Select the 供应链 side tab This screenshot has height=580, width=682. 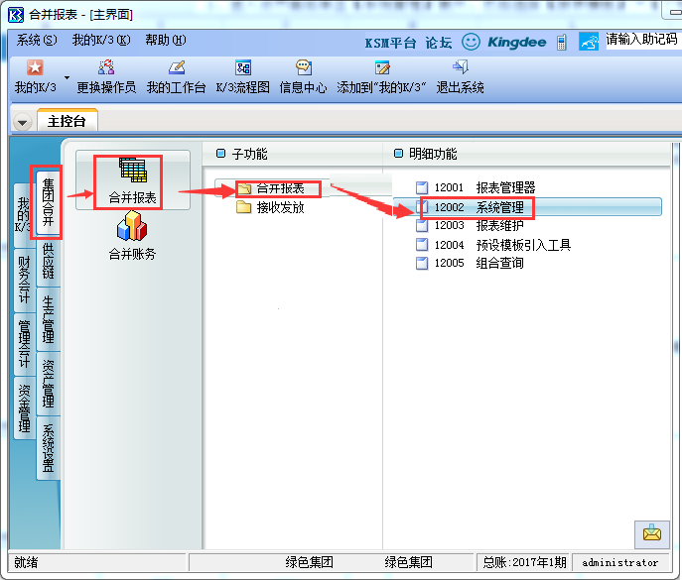pos(48,261)
